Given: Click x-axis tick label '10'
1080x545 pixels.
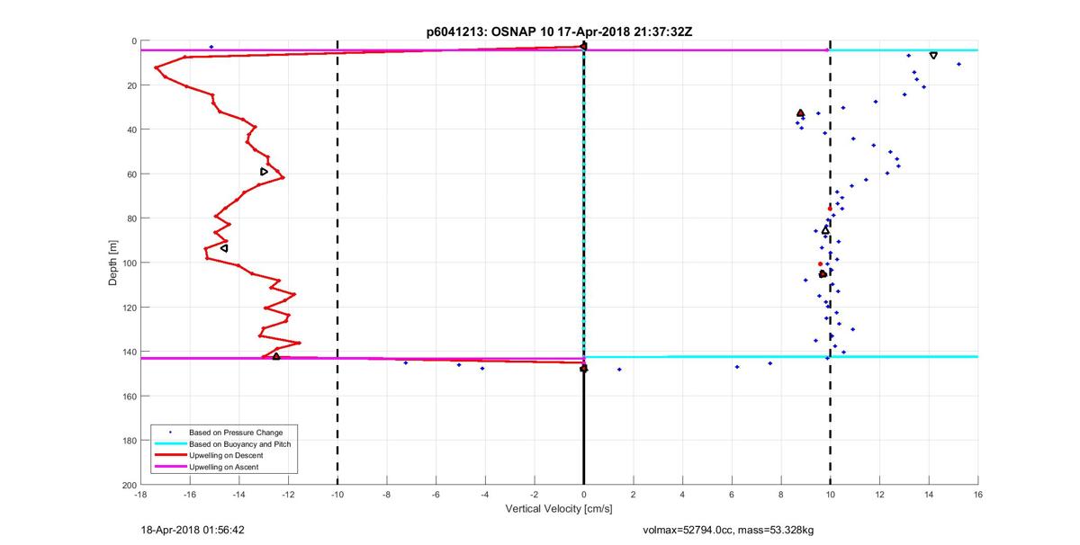Looking at the screenshot, I should (x=830, y=495).
